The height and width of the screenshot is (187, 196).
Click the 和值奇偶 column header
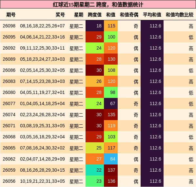(x=129, y=15)
